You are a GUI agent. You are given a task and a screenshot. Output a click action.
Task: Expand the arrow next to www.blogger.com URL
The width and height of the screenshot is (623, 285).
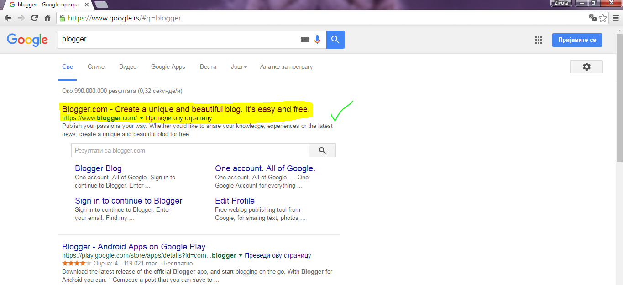click(x=141, y=118)
